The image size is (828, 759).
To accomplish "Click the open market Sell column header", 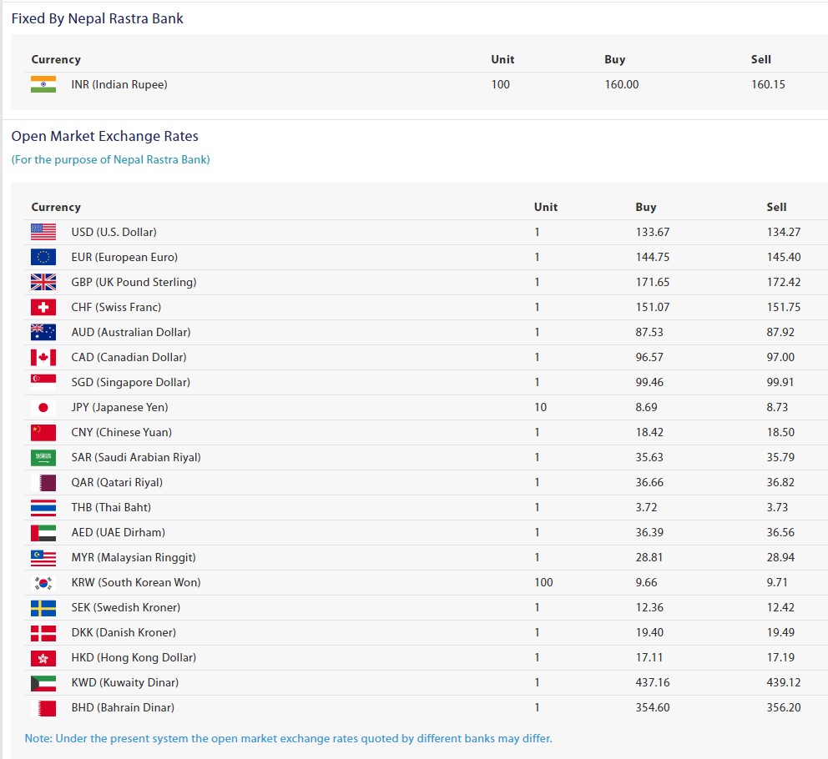I will [x=776, y=207].
